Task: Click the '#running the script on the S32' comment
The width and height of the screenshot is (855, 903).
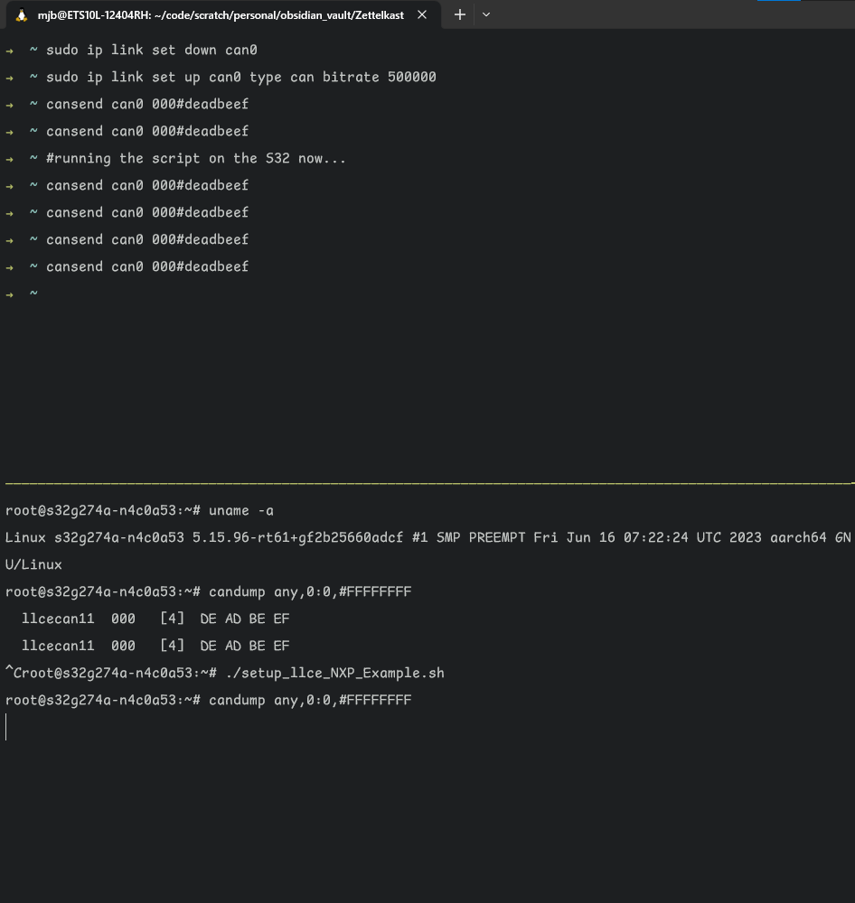Action: pos(195,158)
